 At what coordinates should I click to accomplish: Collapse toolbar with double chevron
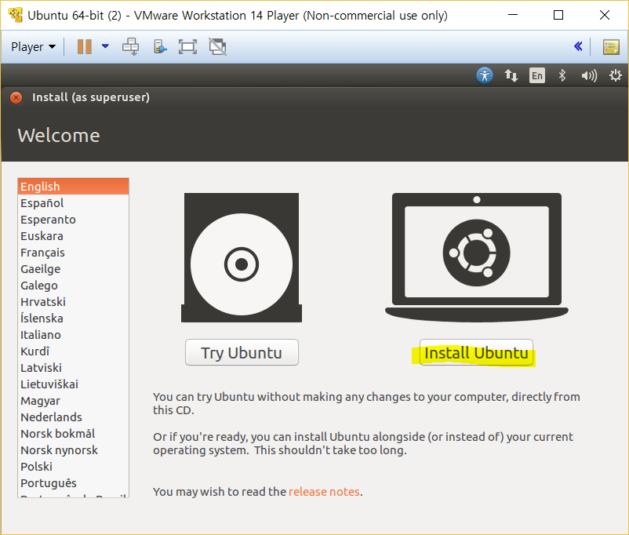point(578,47)
